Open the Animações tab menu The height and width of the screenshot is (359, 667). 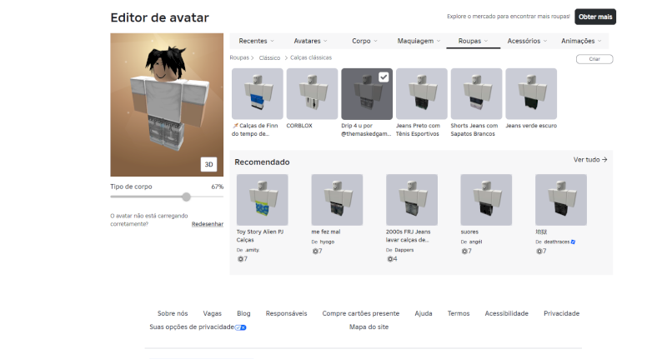pos(581,41)
